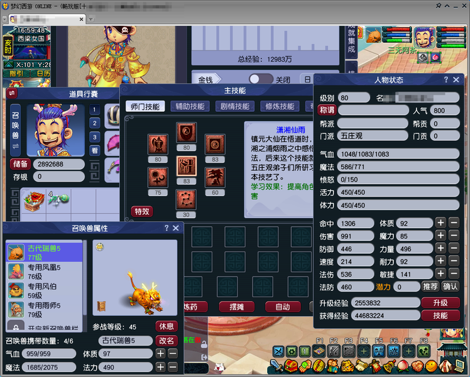Select pet 专用凤凰5 in list
This screenshot has width=470, height=377.
(x=45, y=271)
